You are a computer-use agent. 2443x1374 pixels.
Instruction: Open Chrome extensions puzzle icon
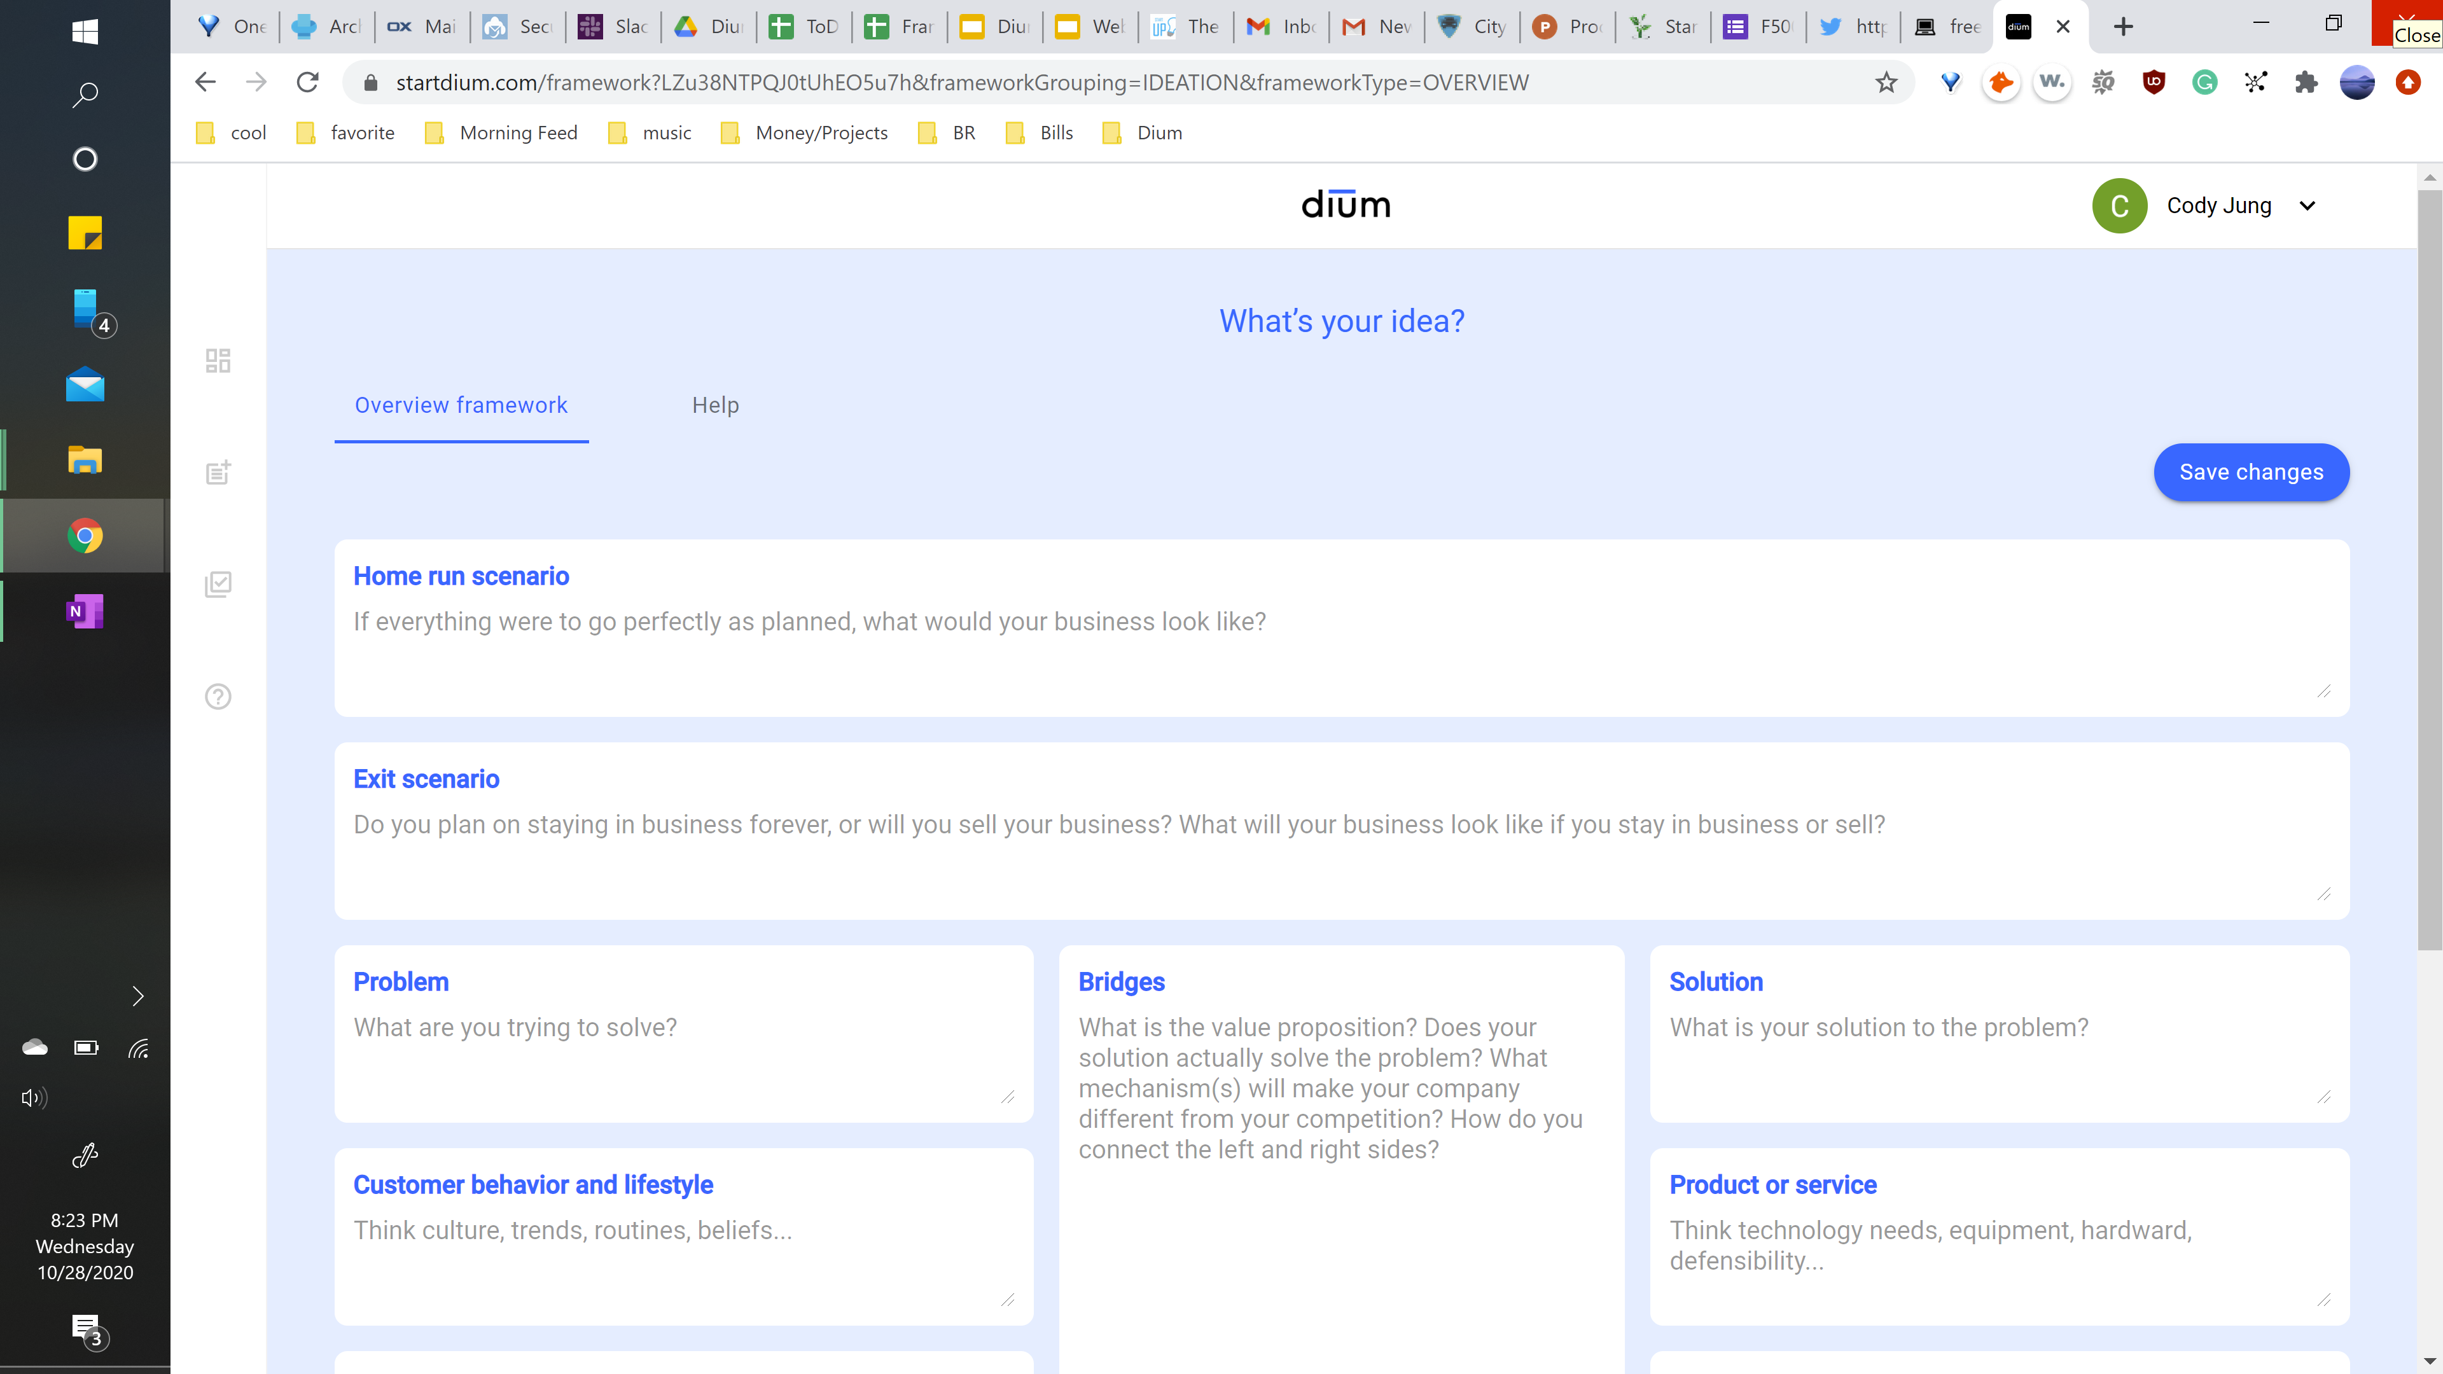(2306, 83)
